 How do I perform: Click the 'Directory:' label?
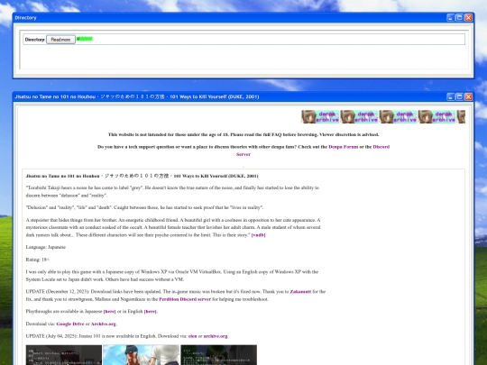pos(35,40)
